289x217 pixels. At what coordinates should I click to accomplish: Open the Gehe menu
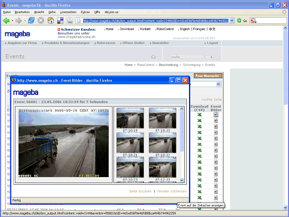point(52,12)
